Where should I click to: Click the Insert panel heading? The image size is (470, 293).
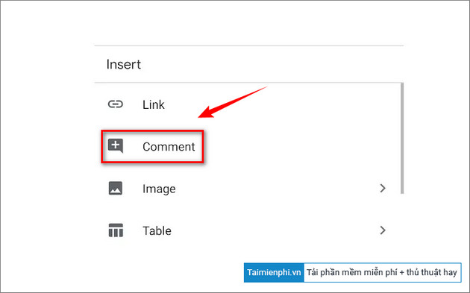(124, 64)
